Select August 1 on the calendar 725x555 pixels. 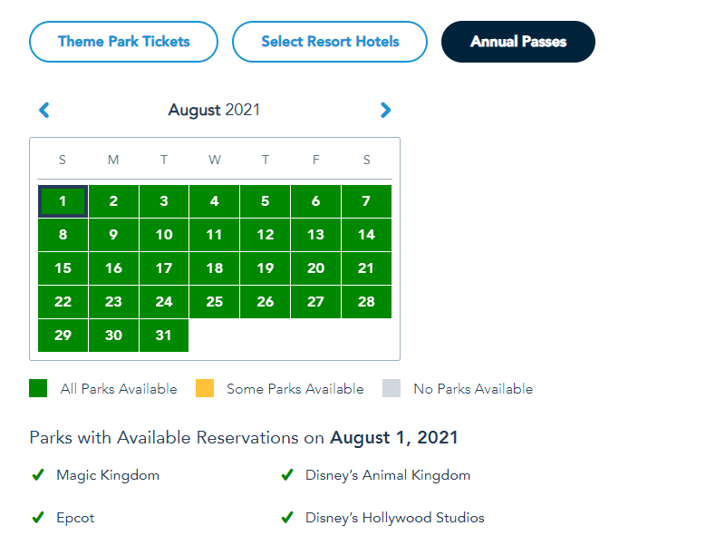(63, 201)
